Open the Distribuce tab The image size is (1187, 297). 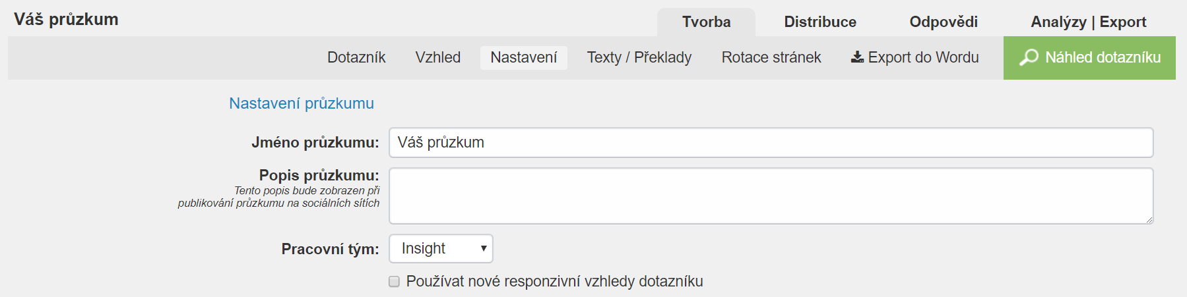click(x=820, y=22)
